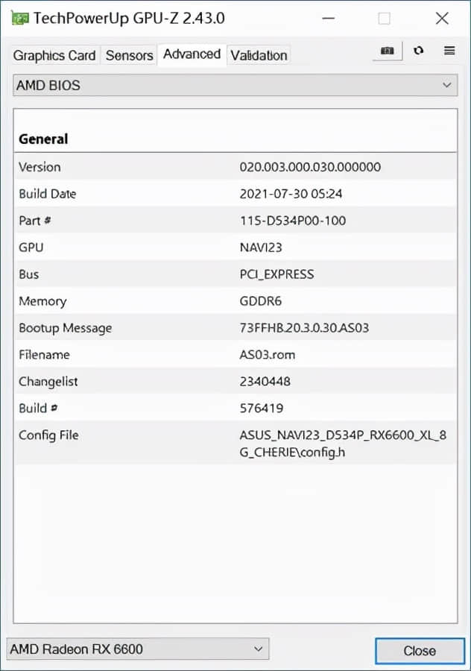Click the screenshot camera icon
Viewport: 471px width, 671px height.
(387, 51)
